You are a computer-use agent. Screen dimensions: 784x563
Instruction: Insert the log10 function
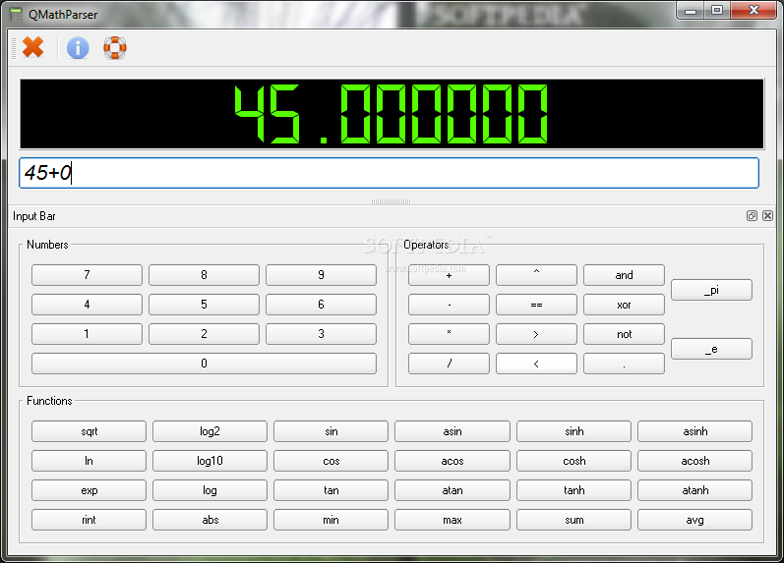pyautogui.click(x=210, y=461)
